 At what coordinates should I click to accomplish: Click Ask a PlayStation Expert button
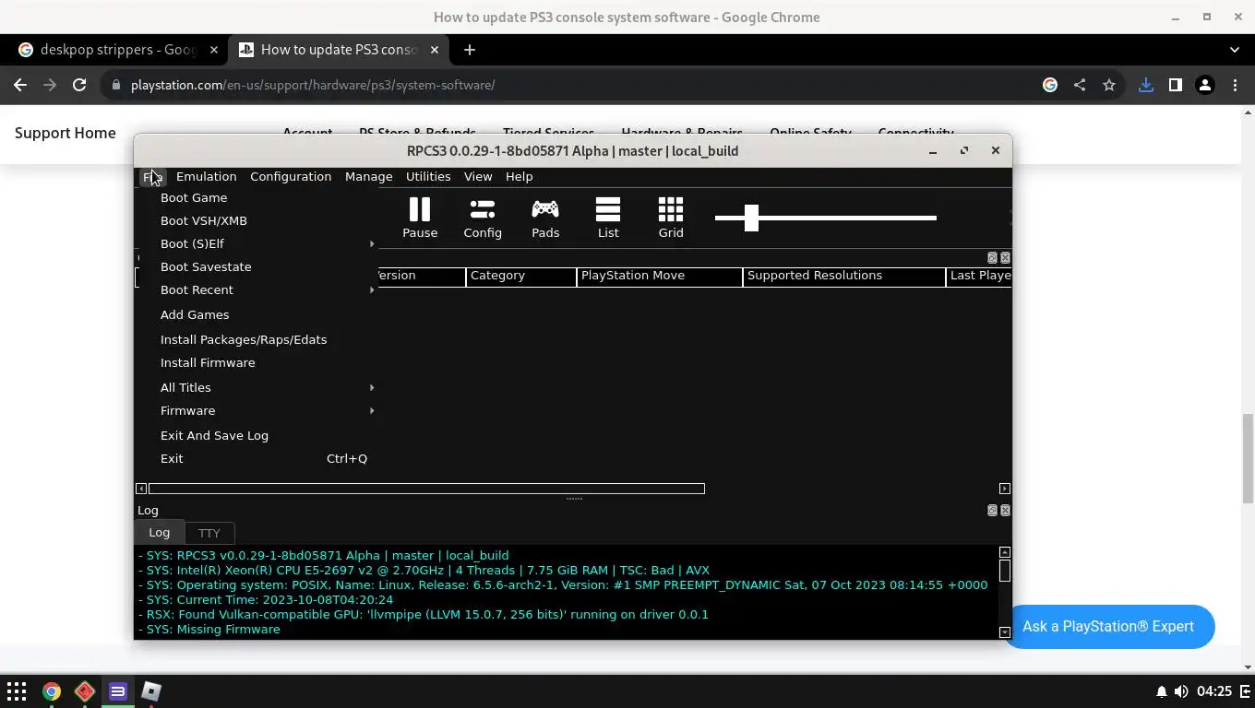coord(1108,627)
